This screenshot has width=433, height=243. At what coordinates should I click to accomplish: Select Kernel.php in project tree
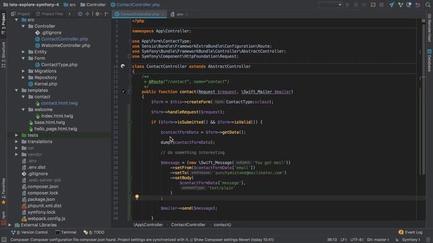(x=45, y=84)
